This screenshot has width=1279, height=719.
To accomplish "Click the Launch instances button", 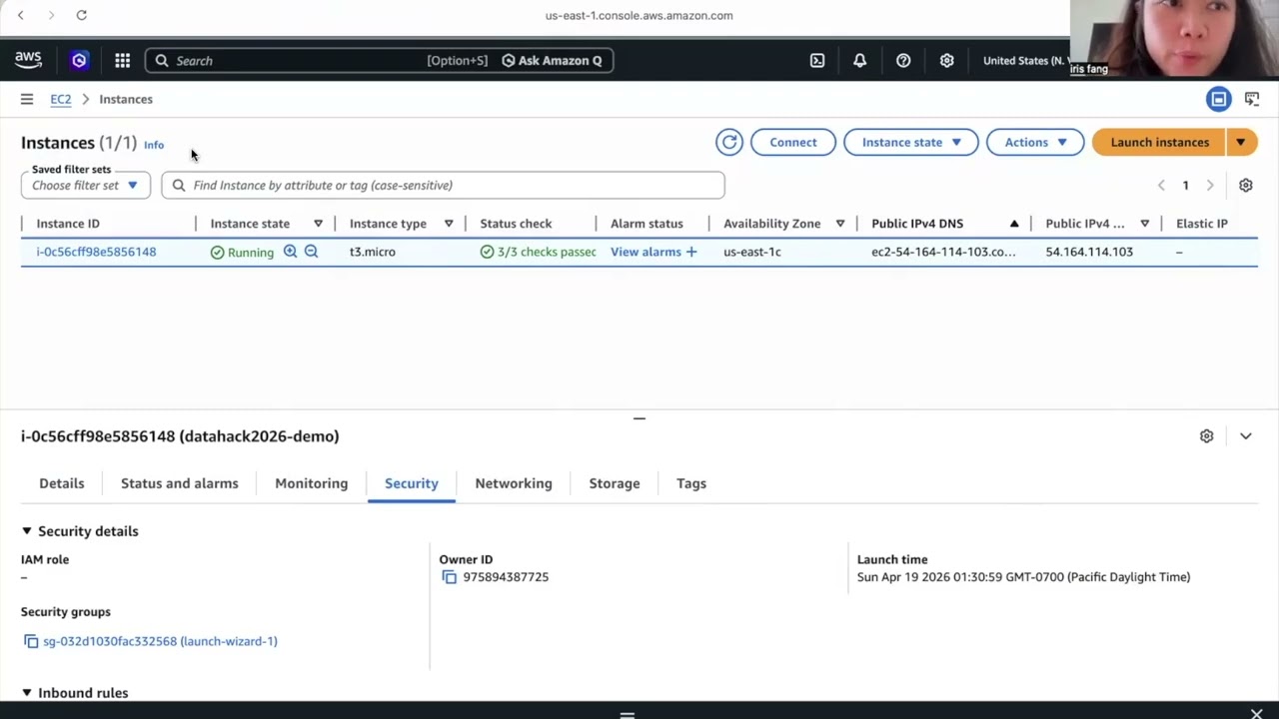I will pos(1160,142).
